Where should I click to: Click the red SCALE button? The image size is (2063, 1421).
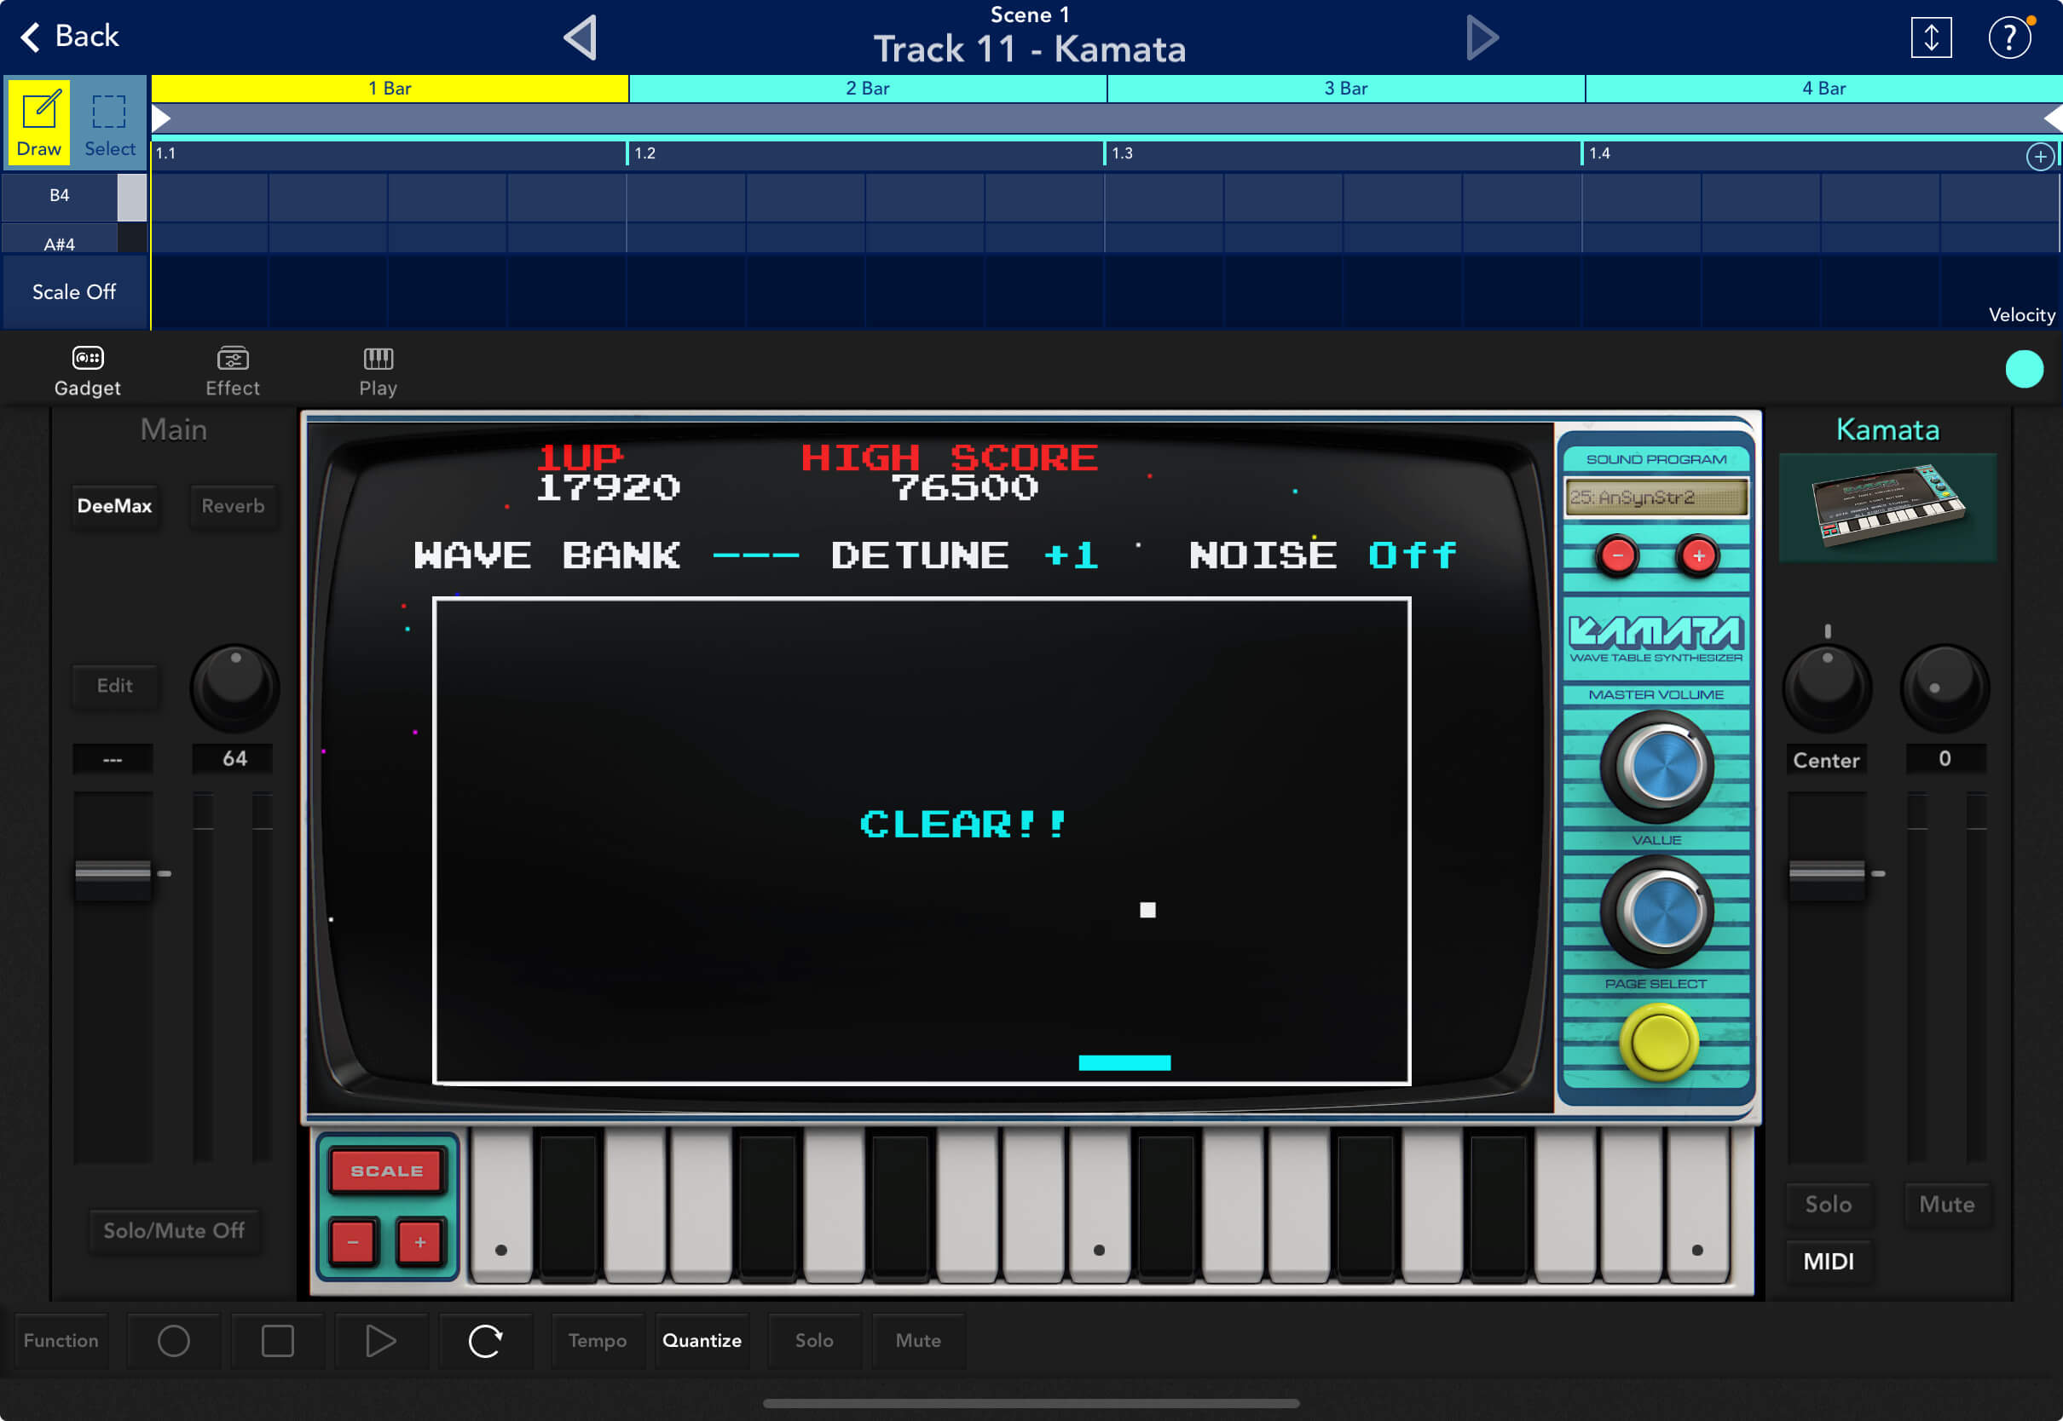(x=386, y=1171)
